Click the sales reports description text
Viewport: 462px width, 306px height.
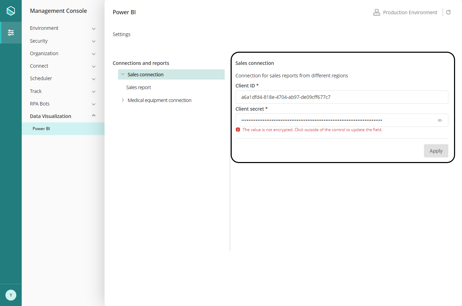pyautogui.click(x=292, y=76)
